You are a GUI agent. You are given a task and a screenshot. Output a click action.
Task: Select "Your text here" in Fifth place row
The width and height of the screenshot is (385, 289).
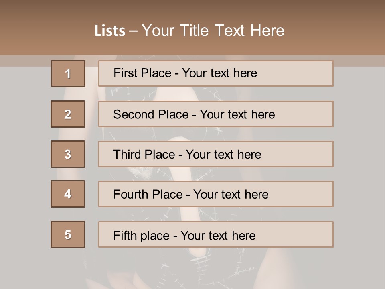click(218, 235)
